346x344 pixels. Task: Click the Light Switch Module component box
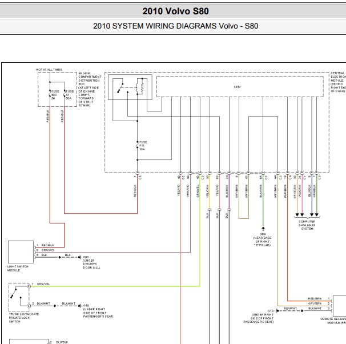tap(21, 252)
